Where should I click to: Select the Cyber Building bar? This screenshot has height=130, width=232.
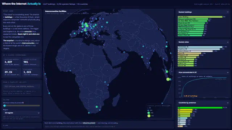(200, 17)
